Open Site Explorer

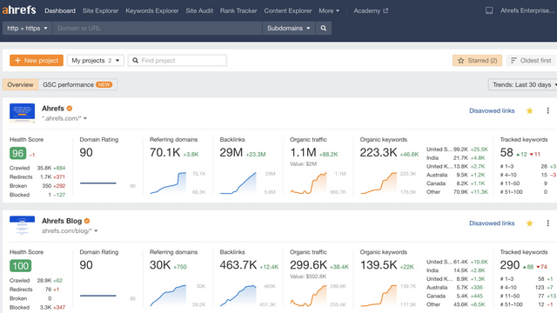pos(101,10)
